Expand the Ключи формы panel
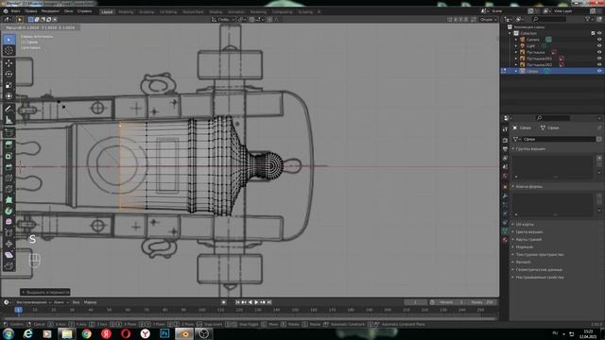Screen dimensions: 605x340 (x=529, y=187)
